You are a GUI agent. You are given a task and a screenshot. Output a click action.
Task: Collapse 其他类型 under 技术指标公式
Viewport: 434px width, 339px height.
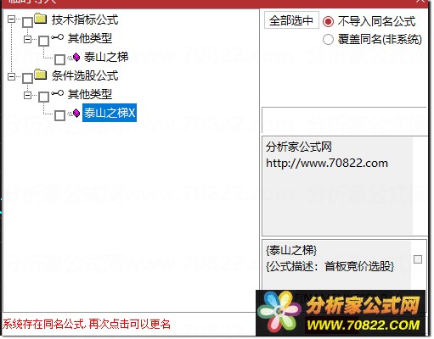27,39
